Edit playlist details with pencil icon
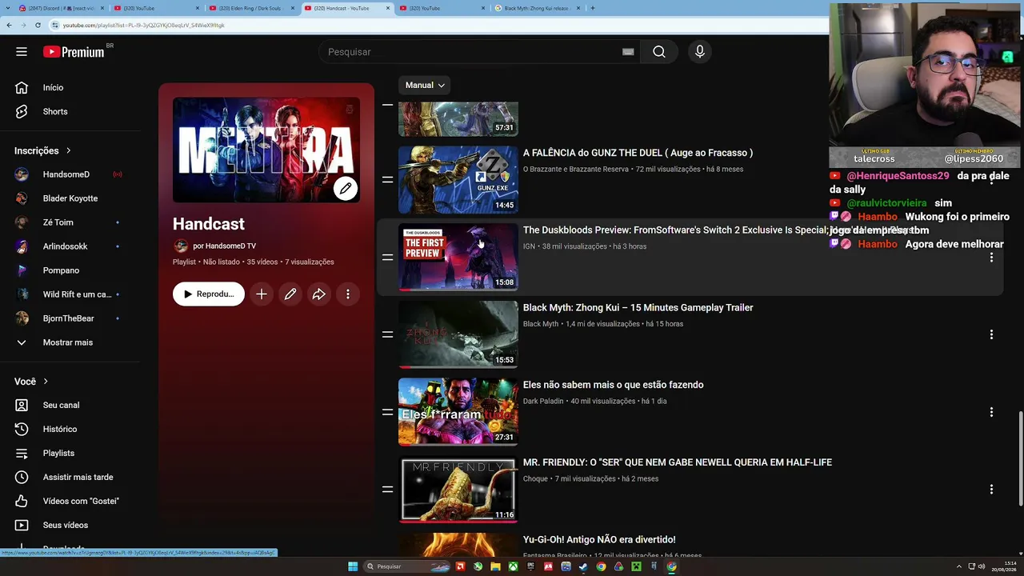 tap(290, 294)
